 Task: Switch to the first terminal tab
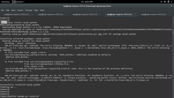click(17, 14)
